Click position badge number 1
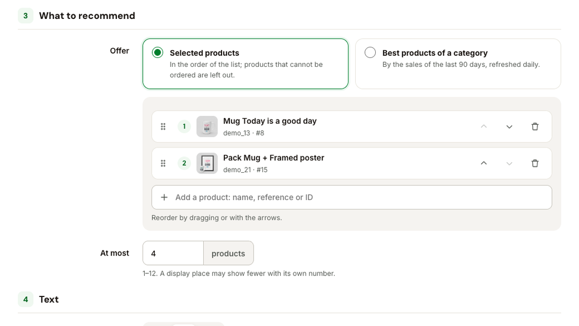 pyautogui.click(x=184, y=126)
